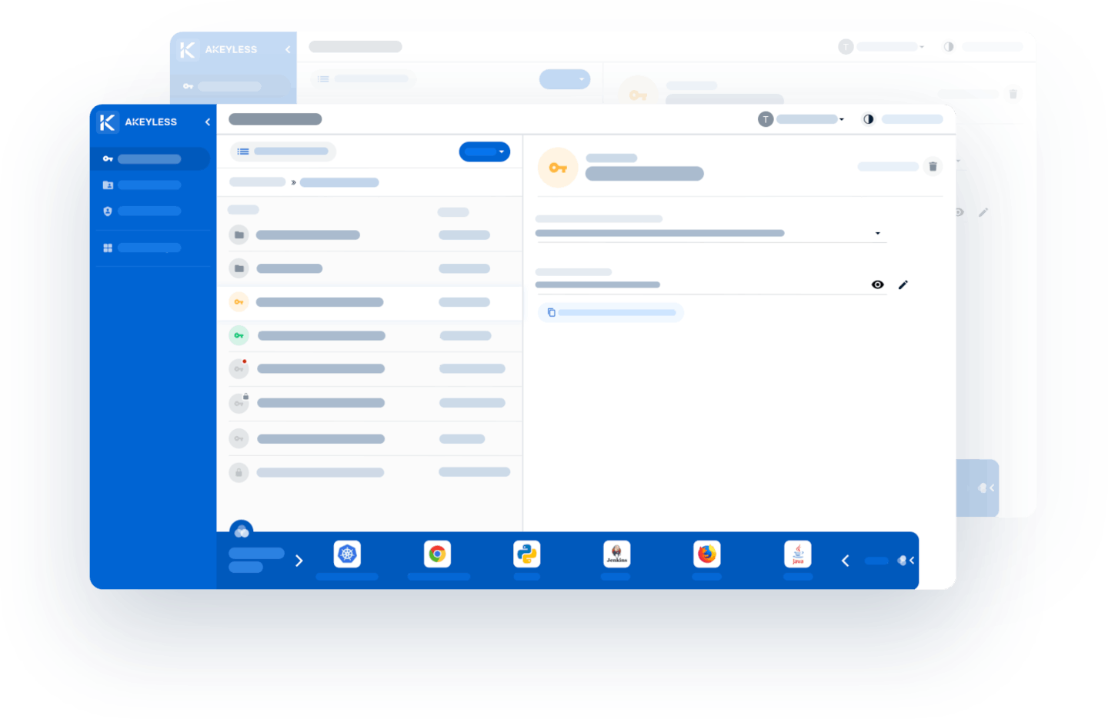Click the list icon in the background window
1108x719 pixels.
coord(324,79)
